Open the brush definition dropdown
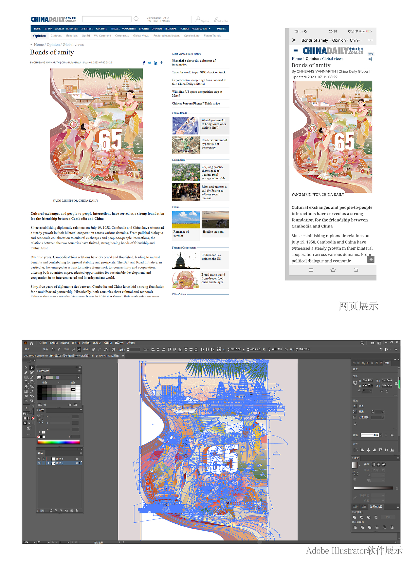Image resolution: width=419 pixels, height=564 pixels. (x=381, y=435)
